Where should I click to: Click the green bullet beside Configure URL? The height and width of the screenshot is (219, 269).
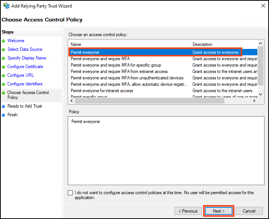pyautogui.click(x=3, y=76)
